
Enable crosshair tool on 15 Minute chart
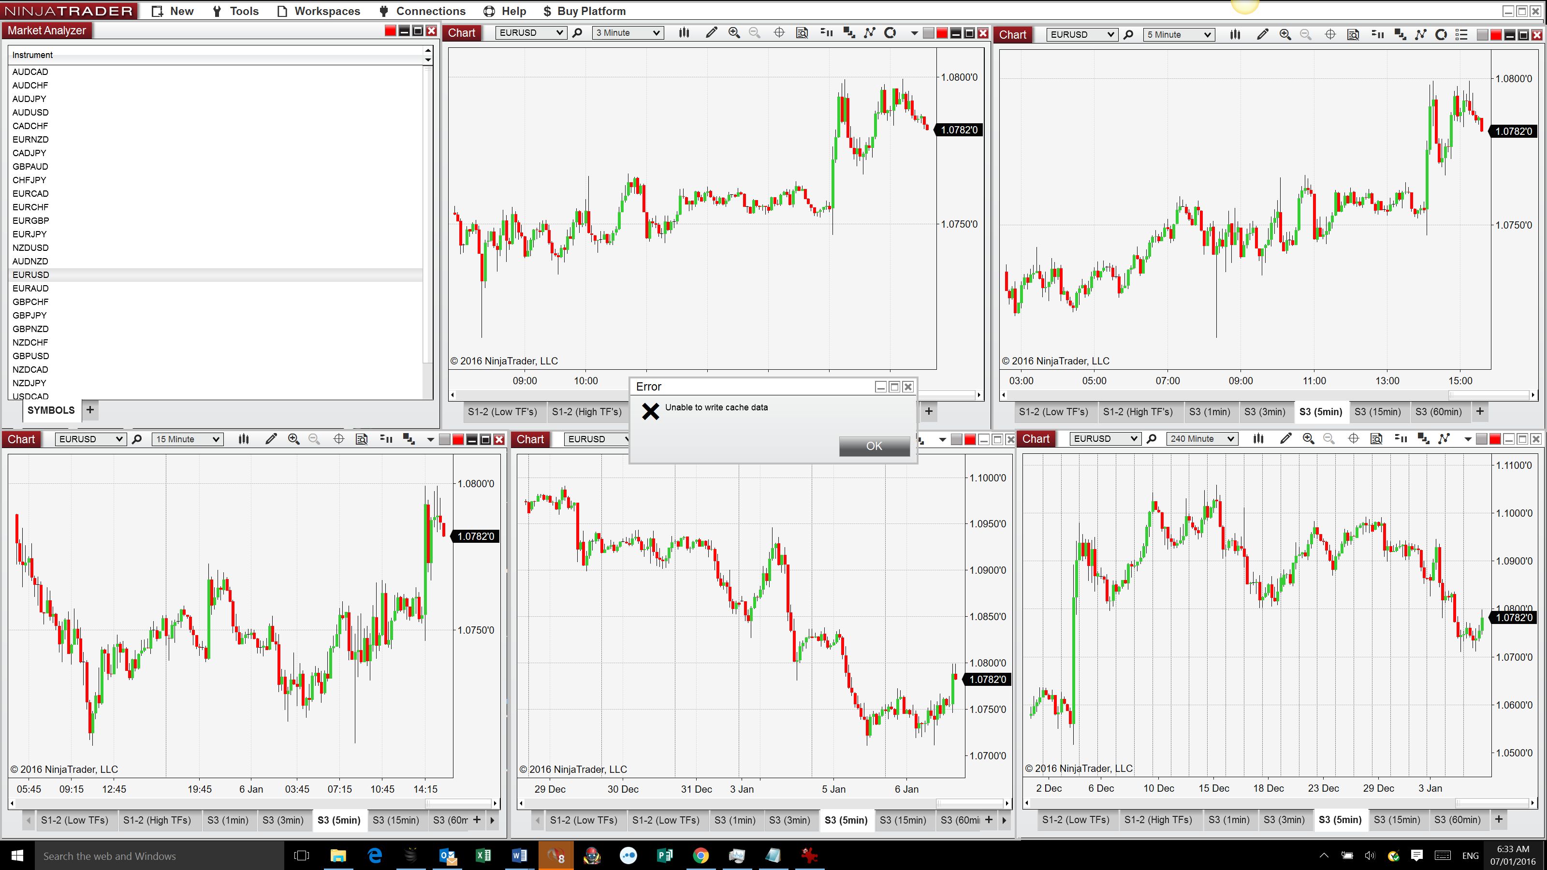point(339,439)
